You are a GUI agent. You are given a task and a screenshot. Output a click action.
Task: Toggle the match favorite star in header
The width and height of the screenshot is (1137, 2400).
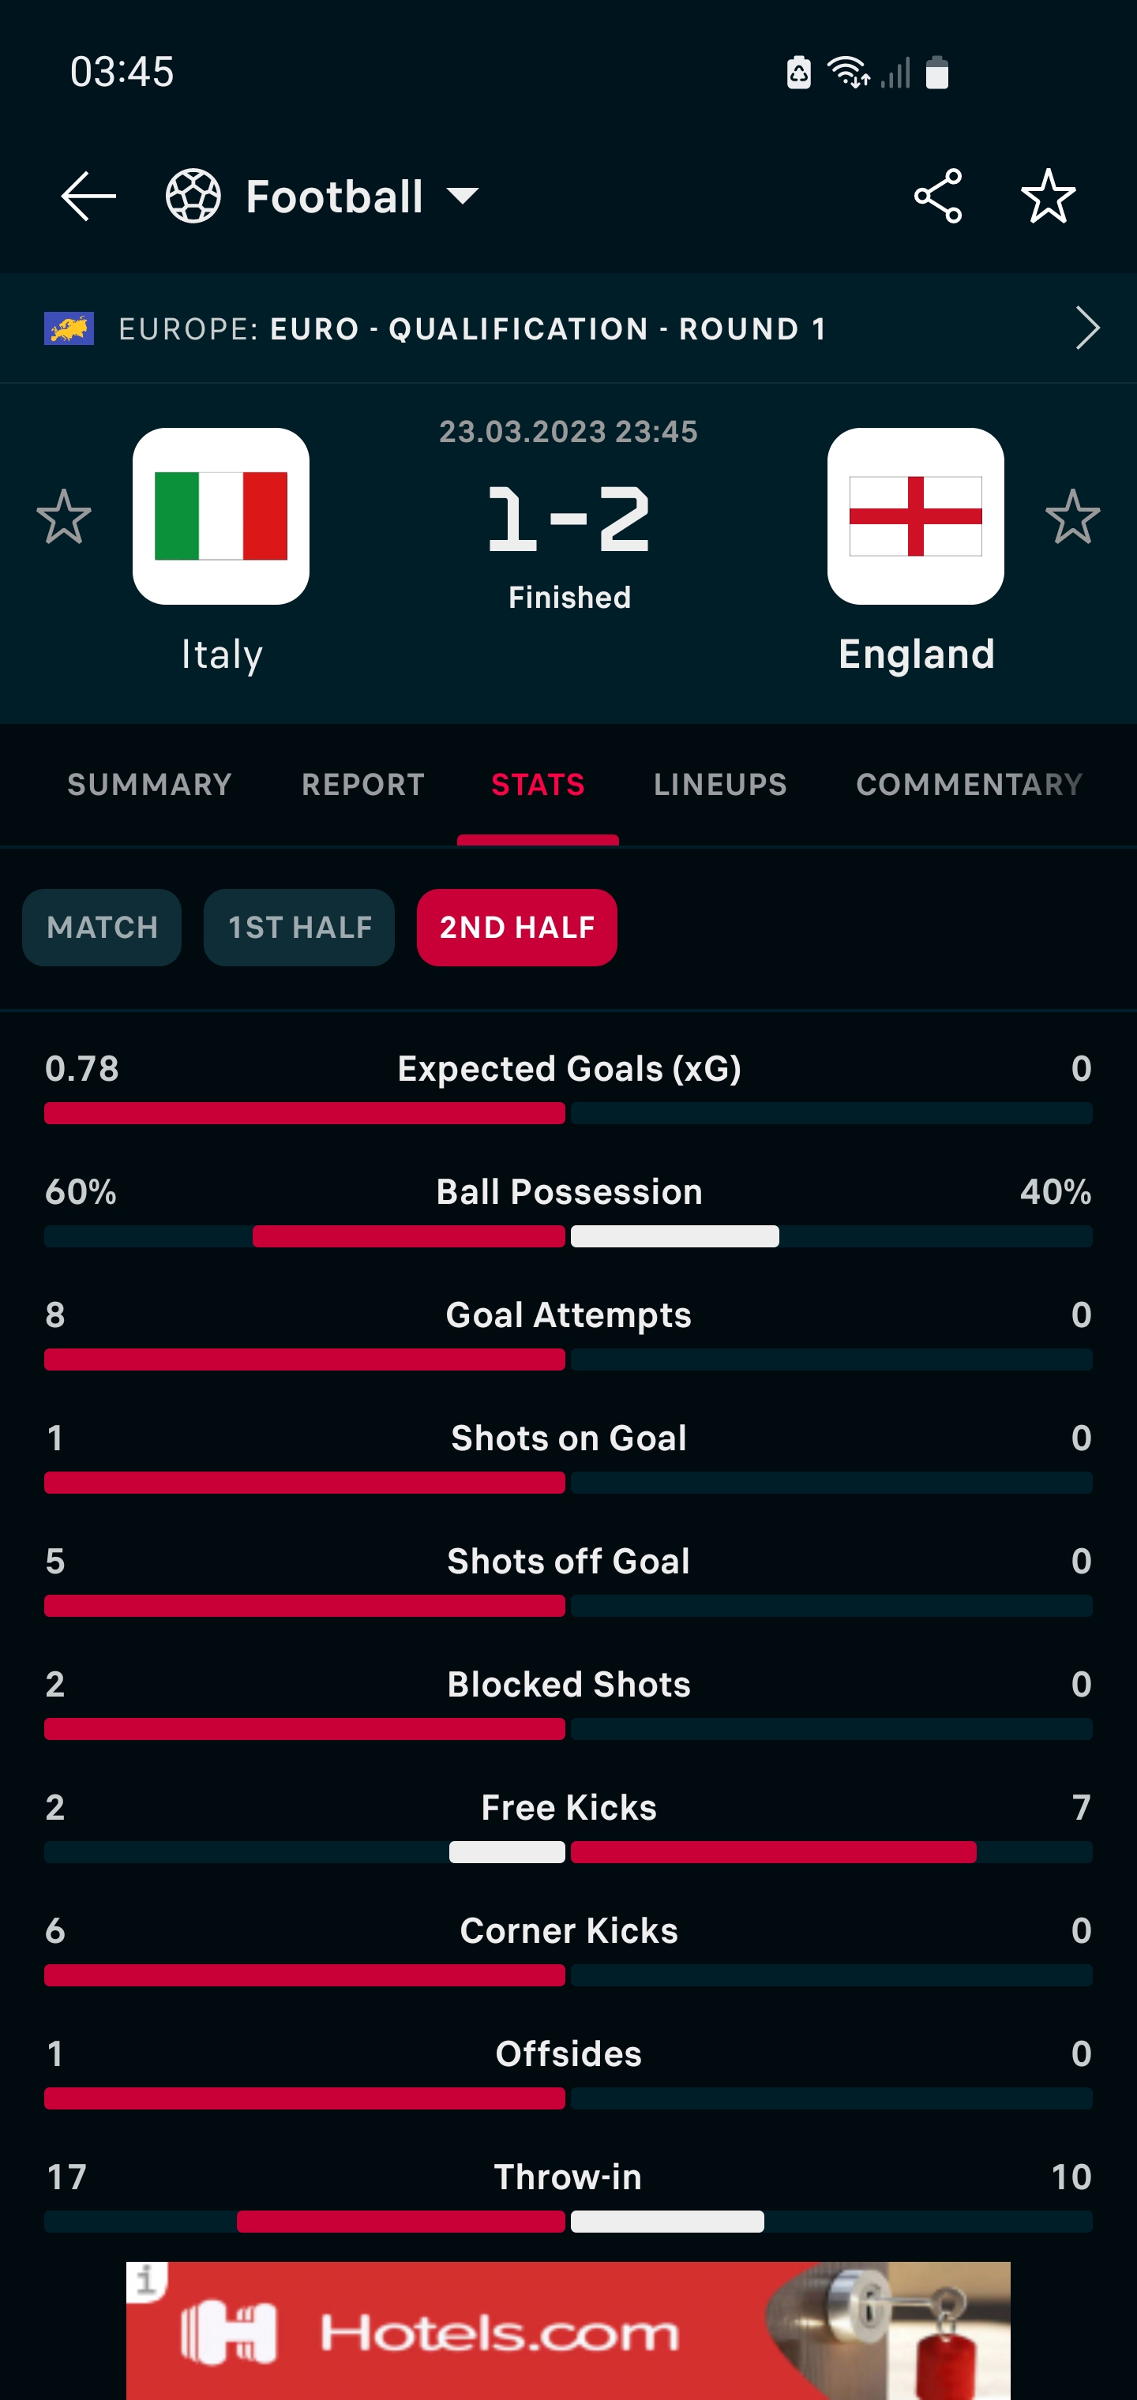(1049, 195)
